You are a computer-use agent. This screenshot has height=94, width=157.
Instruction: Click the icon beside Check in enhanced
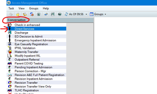click(10, 25)
